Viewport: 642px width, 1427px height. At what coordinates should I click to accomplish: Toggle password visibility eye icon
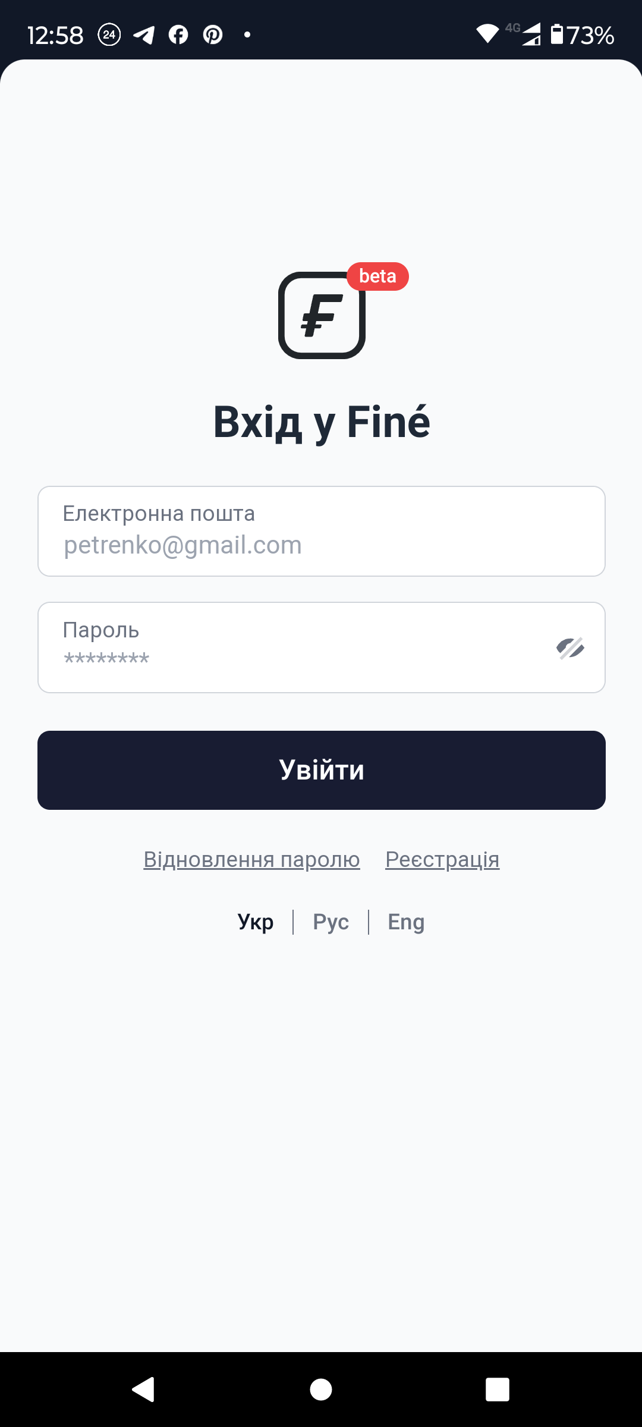point(570,648)
